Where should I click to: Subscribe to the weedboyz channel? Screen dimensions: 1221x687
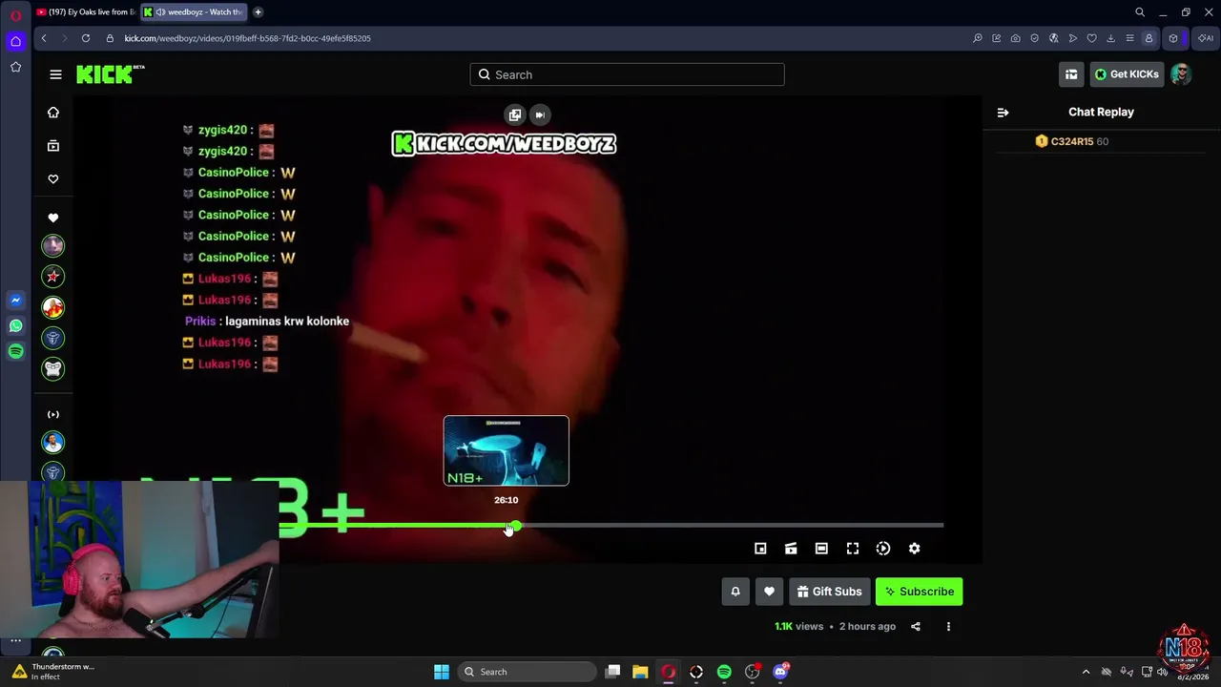click(920, 592)
